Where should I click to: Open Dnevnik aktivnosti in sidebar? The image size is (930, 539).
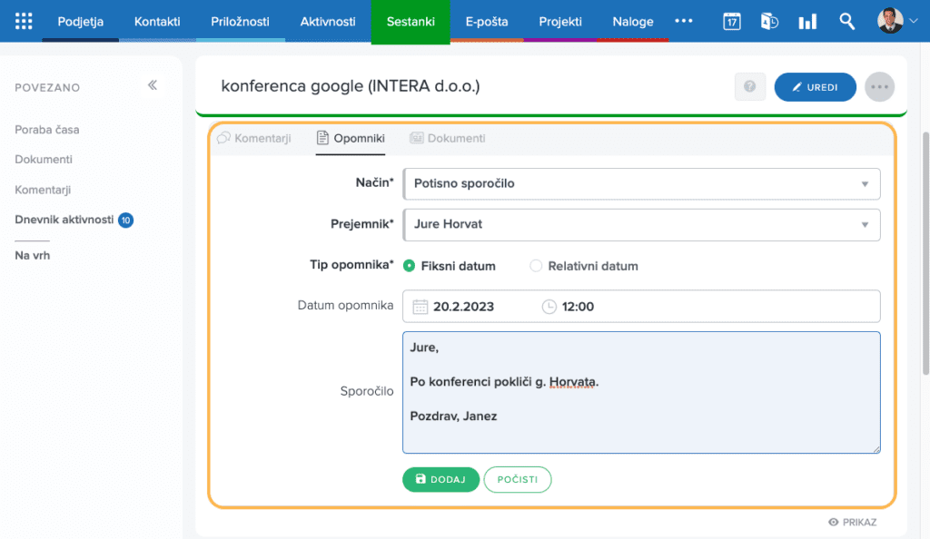[x=64, y=220]
